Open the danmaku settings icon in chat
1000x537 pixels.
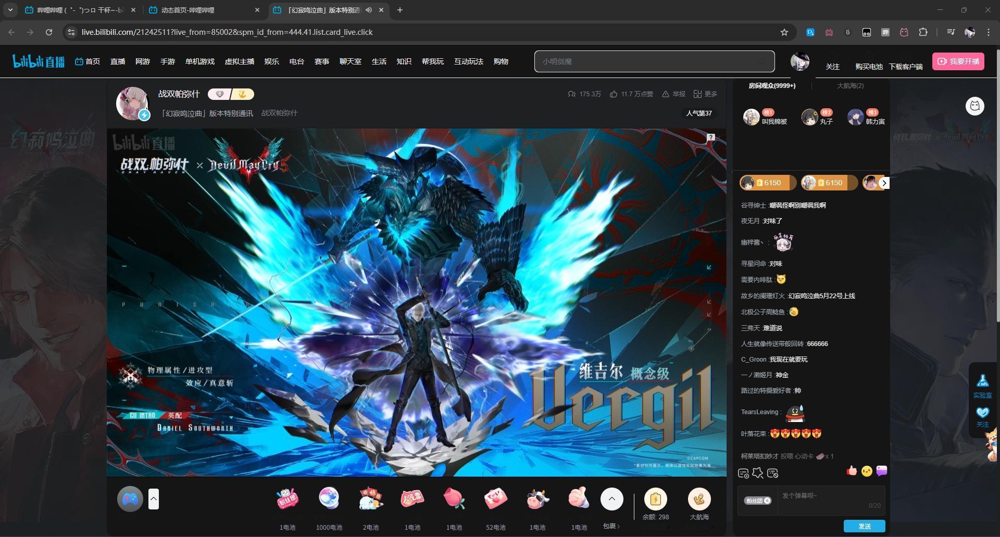click(744, 474)
